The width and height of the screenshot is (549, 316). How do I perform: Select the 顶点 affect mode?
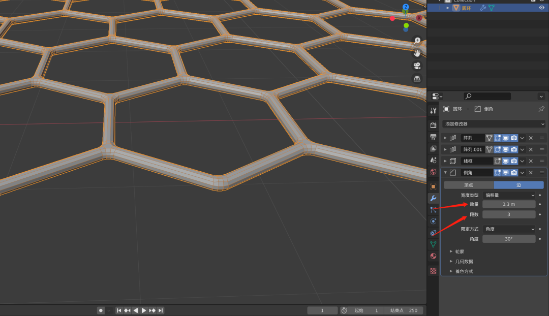point(469,185)
